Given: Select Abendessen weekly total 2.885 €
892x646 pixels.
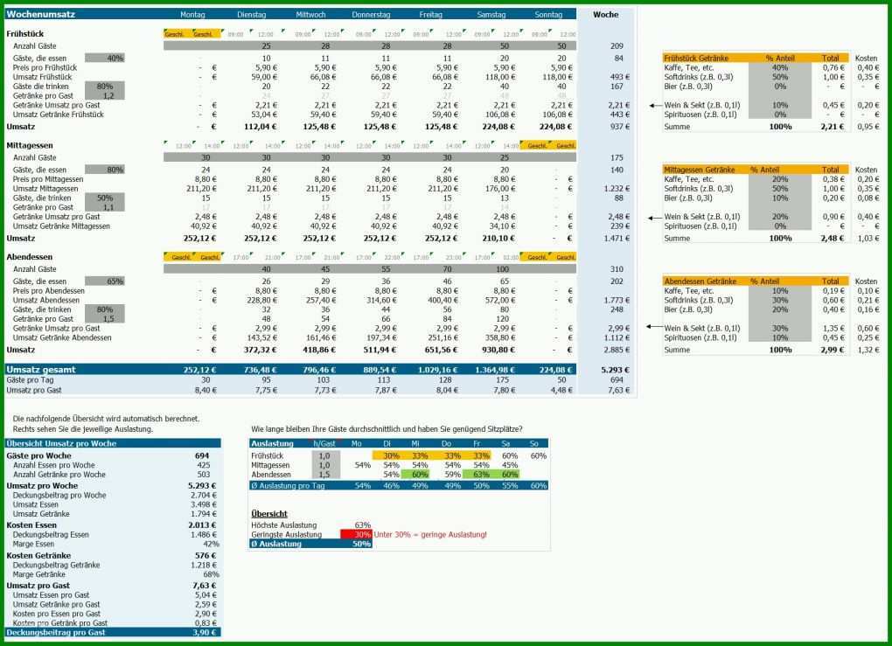Looking at the screenshot, I should pyautogui.click(x=617, y=349).
